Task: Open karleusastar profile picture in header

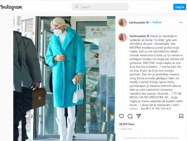Action: (x=122, y=22)
